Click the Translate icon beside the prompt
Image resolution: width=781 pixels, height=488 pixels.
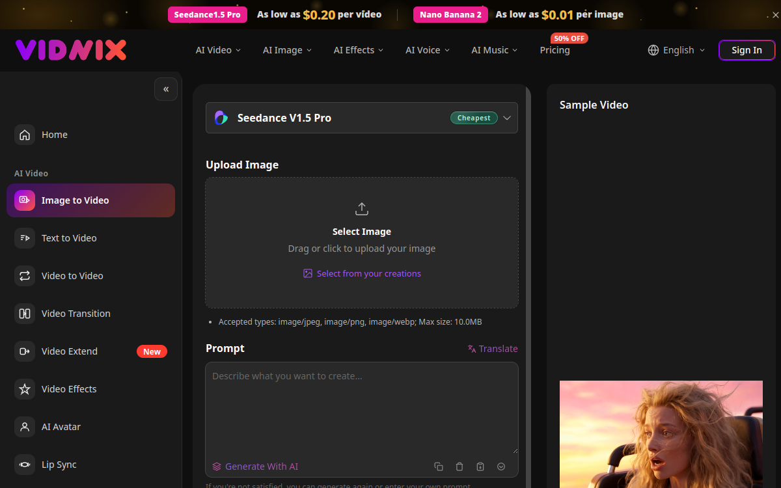(472, 349)
